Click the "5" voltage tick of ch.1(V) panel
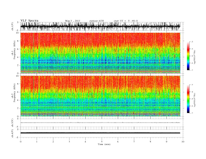The width and height of the screenshot is (206, 159). pos(18,22)
